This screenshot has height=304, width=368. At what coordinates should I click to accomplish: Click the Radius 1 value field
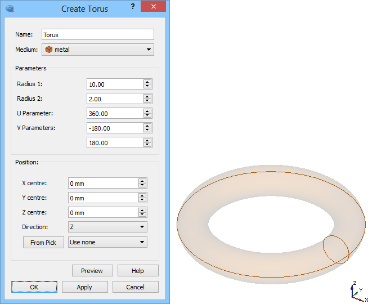click(x=115, y=84)
